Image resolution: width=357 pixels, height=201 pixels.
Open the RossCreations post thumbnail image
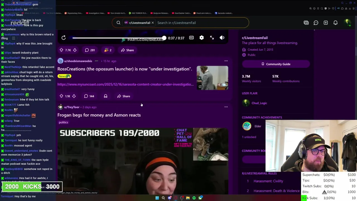point(212,78)
